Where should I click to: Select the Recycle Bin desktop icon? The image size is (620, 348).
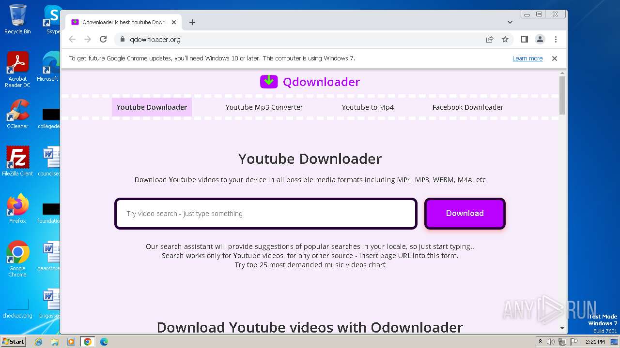[17, 19]
